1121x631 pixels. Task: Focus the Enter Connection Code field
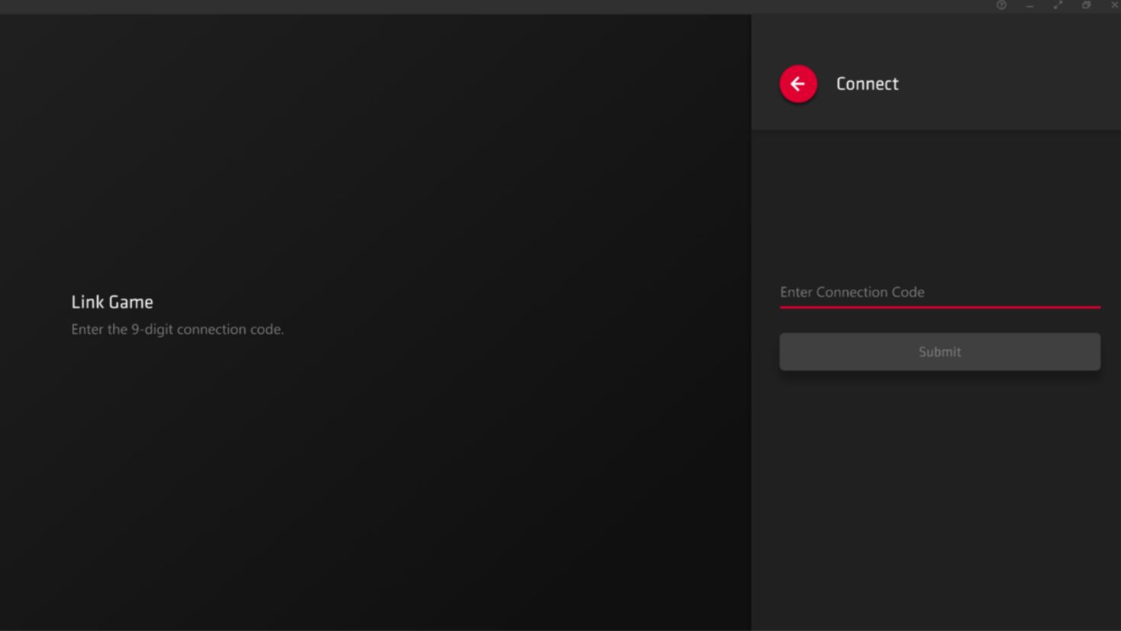940,292
